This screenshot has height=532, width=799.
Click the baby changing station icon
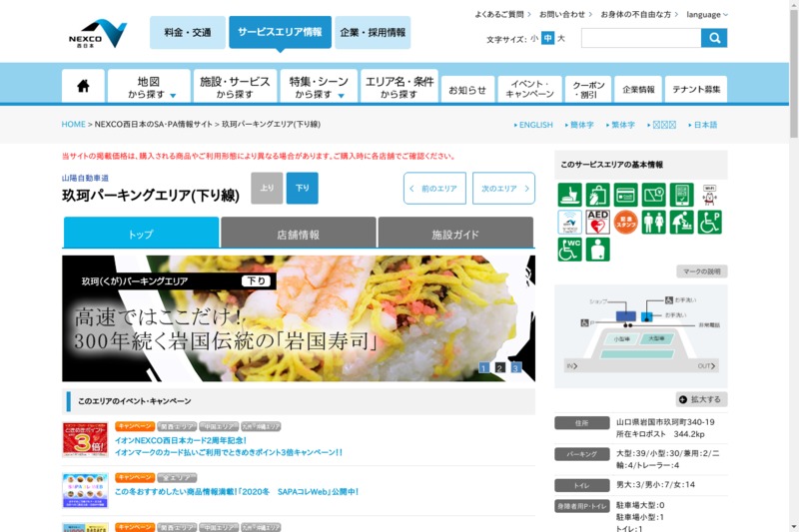tap(682, 222)
